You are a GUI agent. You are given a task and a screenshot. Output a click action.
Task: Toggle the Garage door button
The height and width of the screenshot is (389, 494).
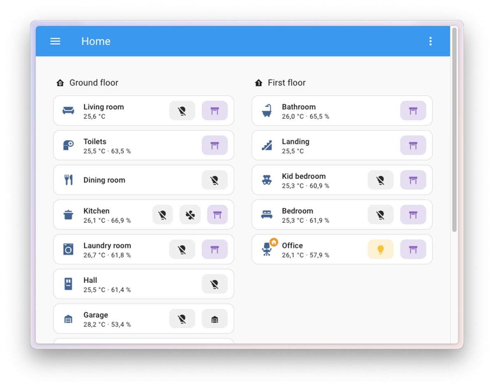(x=214, y=319)
